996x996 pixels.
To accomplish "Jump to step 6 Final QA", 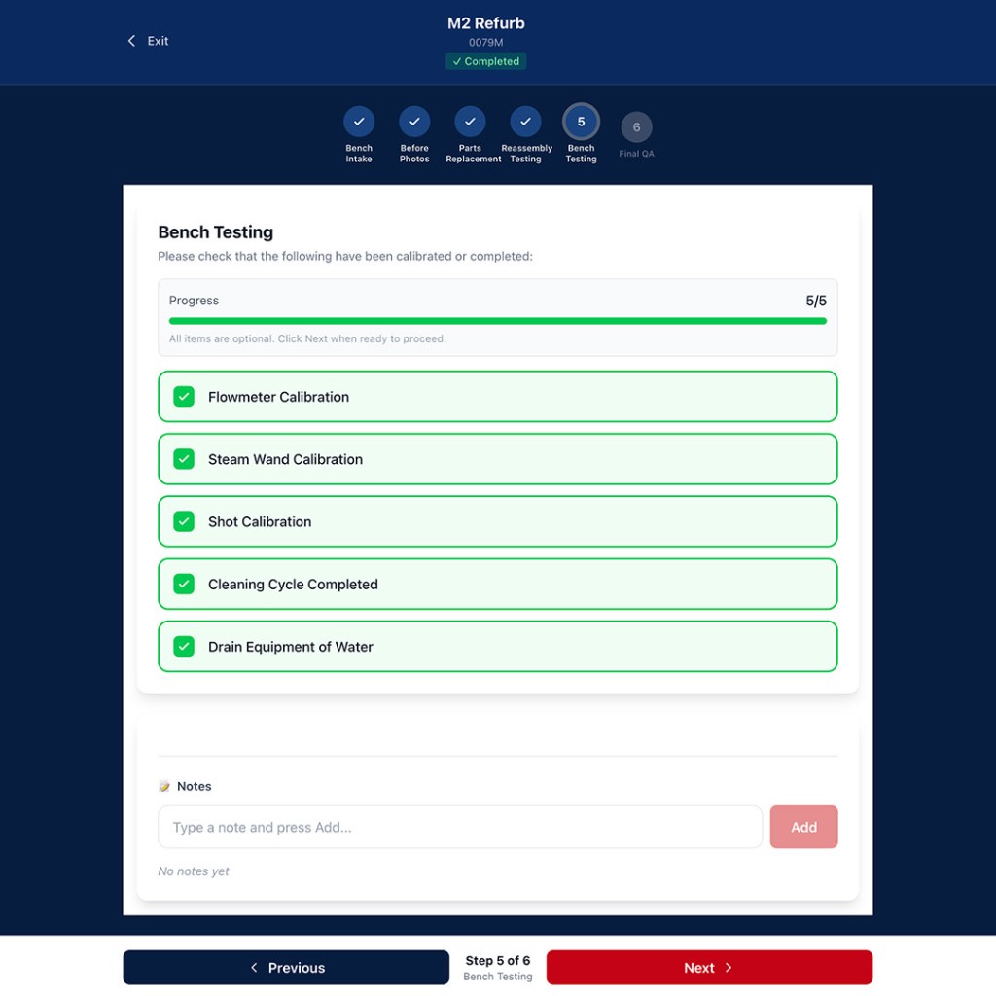I will (x=636, y=127).
